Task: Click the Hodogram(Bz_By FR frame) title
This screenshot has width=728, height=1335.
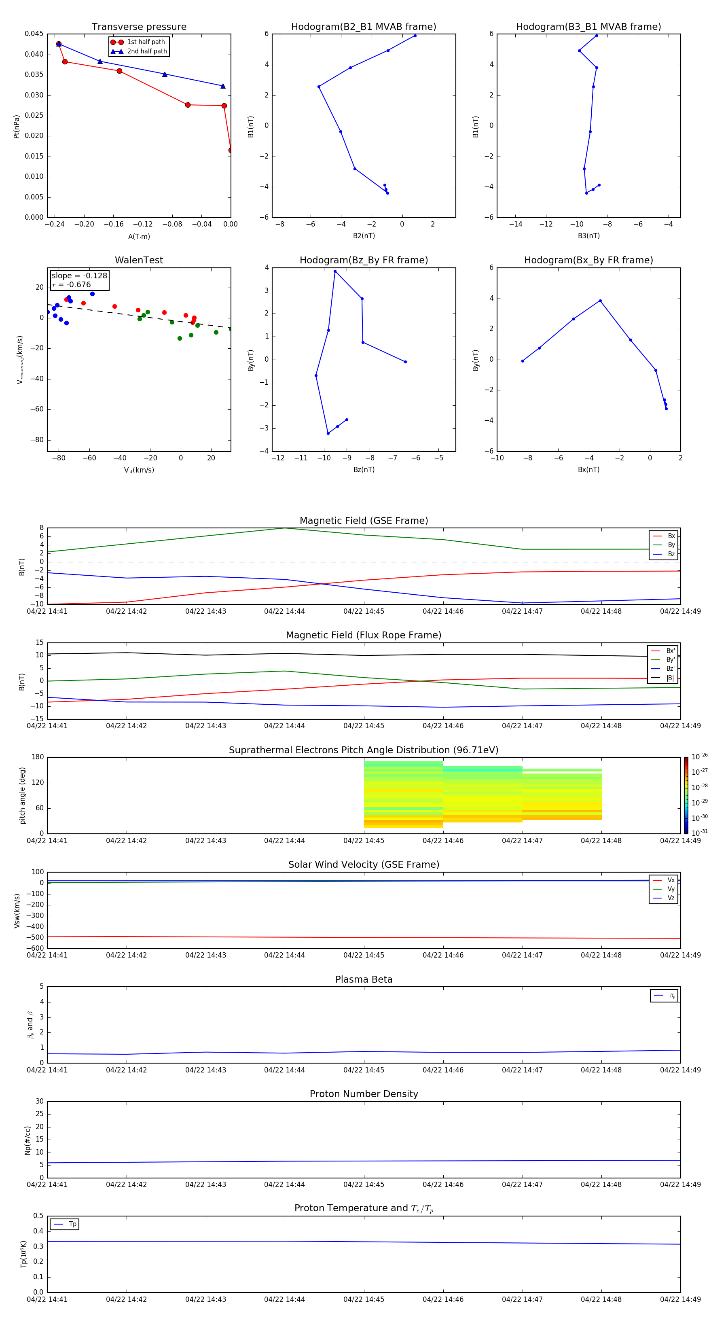Action: pyautogui.click(x=364, y=260)
